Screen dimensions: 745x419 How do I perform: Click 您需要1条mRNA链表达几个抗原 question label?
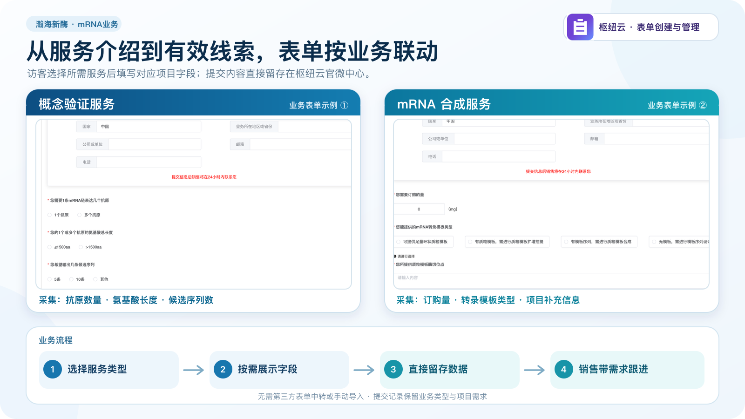80,201
